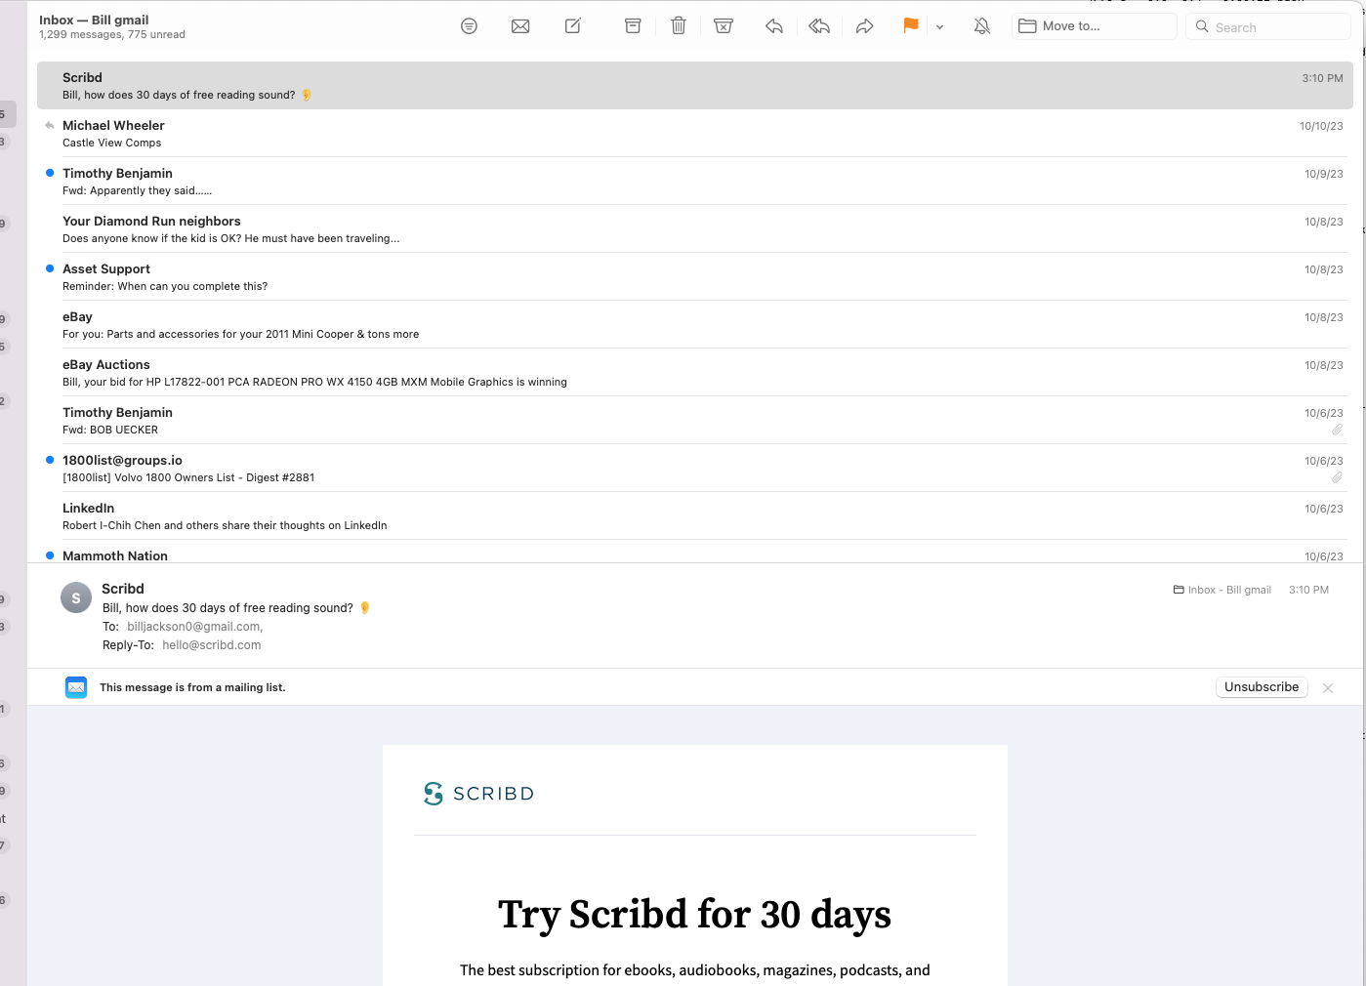Delete the selected message with trash icon
The width and height of the screenshot is (1366, 986).
coord(679,26)
